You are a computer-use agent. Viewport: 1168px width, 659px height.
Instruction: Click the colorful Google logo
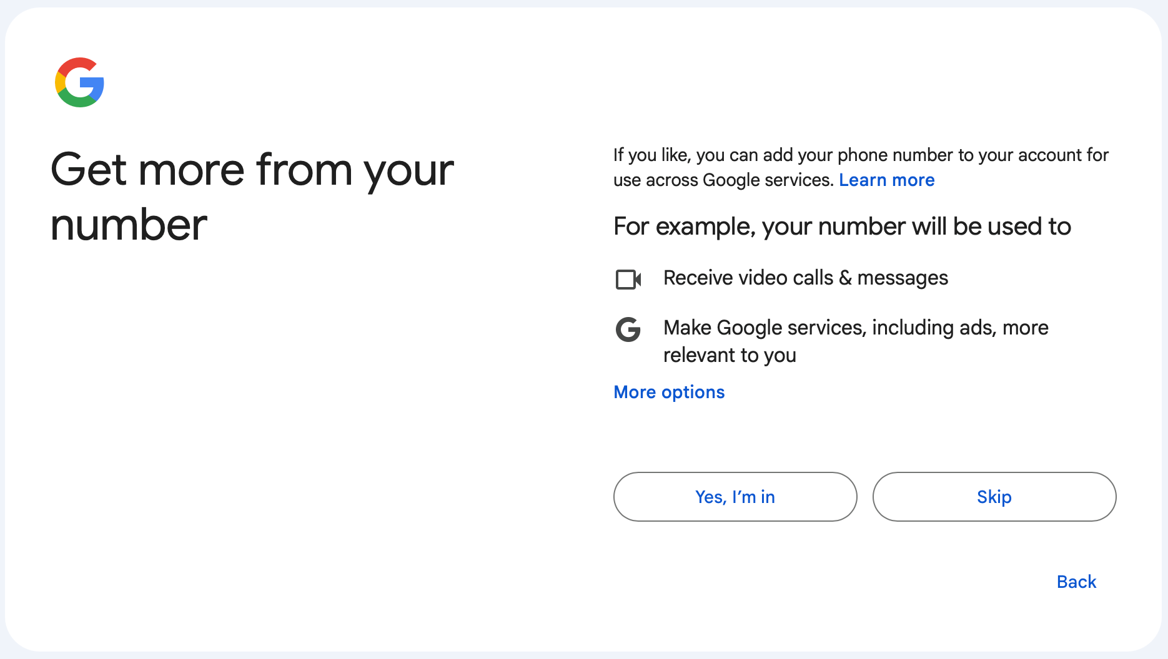click(x=79, y=82)
